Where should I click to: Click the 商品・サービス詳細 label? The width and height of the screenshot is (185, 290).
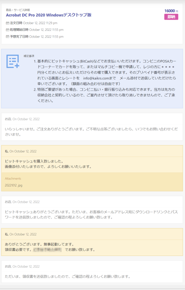(18, 10)
